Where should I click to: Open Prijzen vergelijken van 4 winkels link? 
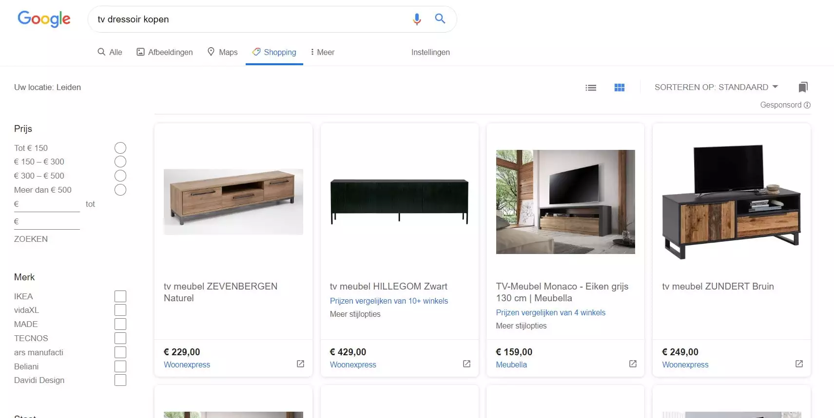point(551,312)
